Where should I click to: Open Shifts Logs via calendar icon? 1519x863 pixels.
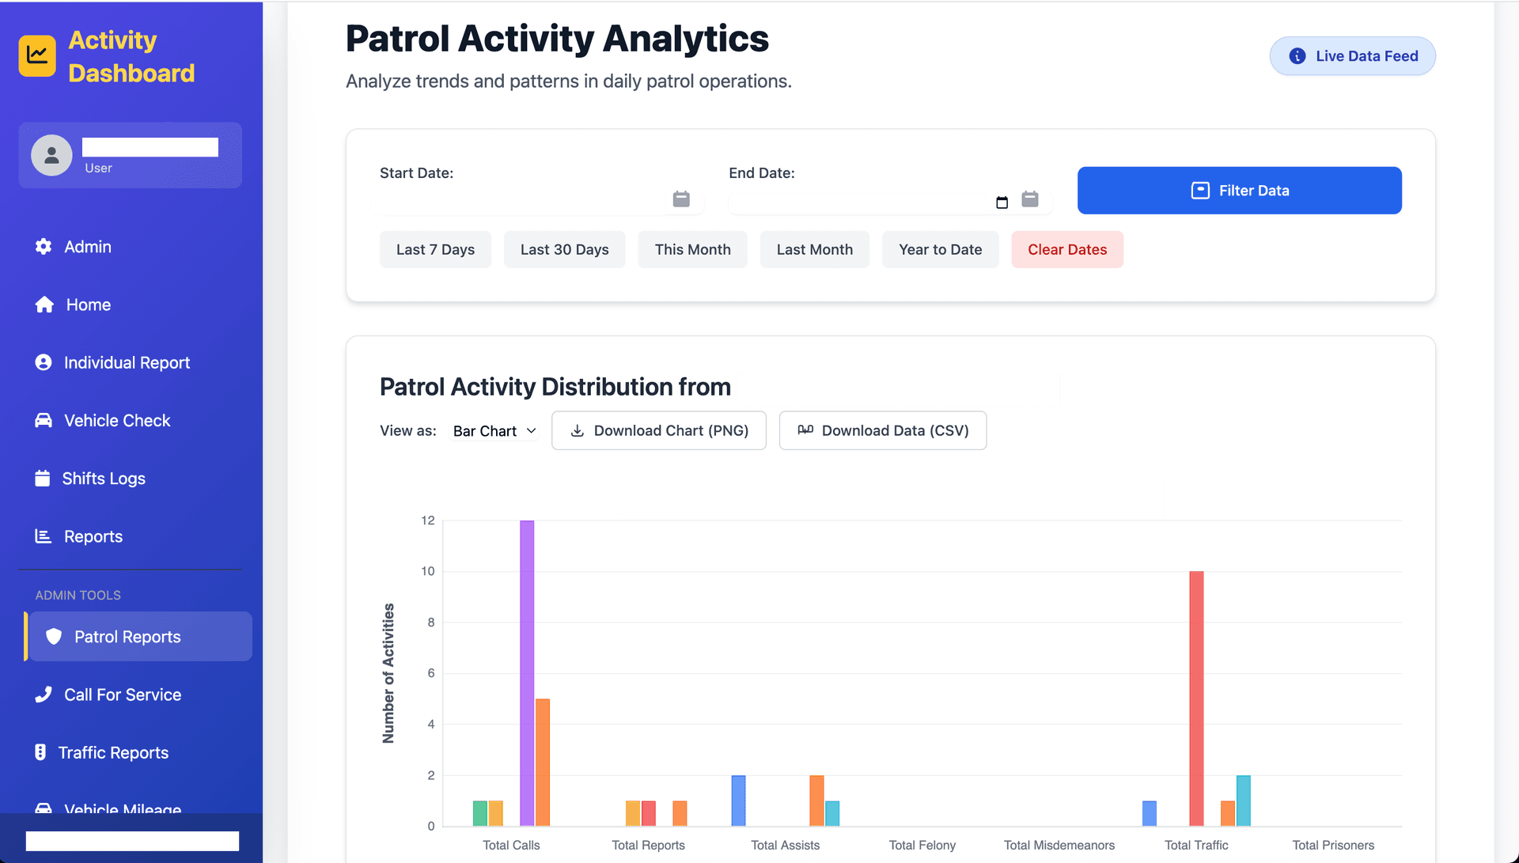44,478
